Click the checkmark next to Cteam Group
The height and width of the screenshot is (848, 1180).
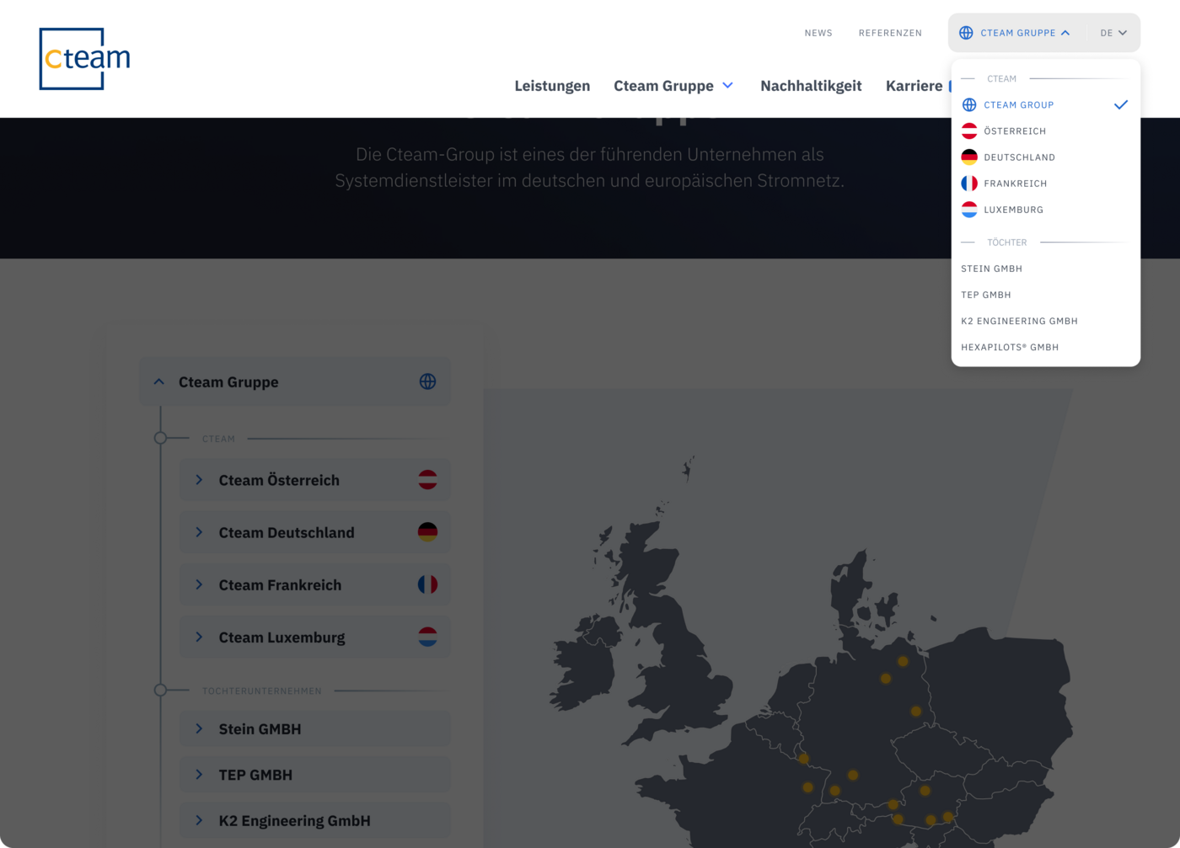1121,105
